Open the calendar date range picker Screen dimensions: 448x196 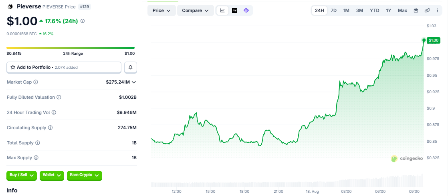coord(416,10)
